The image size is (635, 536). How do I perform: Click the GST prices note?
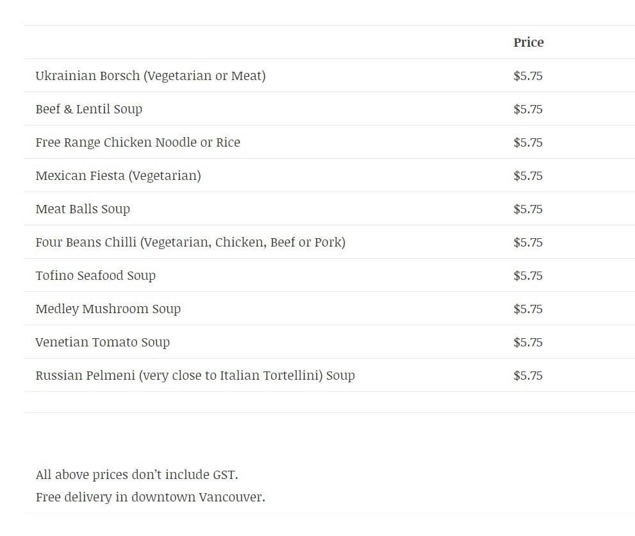136,475
